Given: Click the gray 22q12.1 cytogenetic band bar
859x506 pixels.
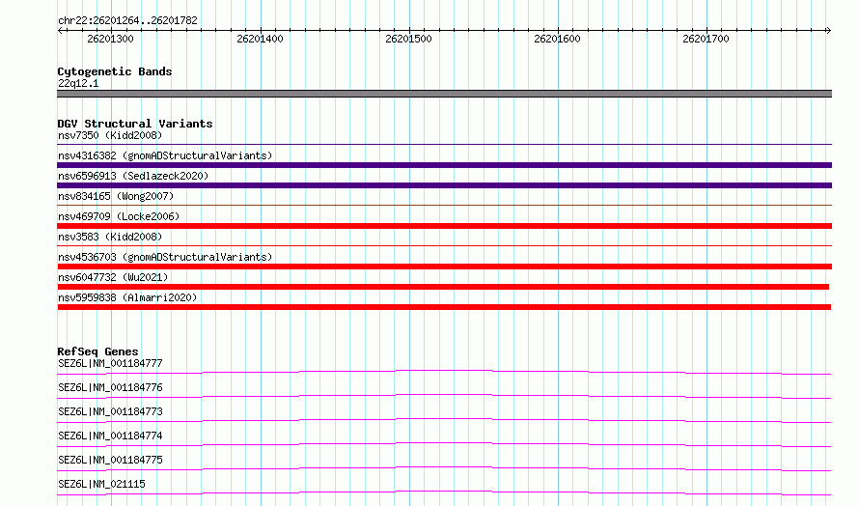Looking at the screenshot, I should (444, 94).
